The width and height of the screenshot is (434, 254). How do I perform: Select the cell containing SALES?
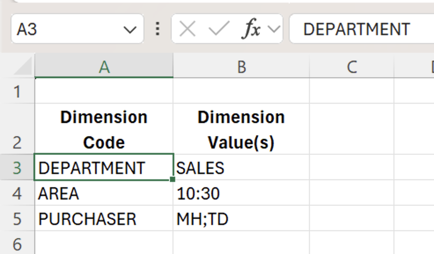tap(241, 168)
